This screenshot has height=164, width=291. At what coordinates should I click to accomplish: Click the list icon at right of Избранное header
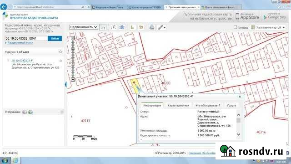pyautogui.click(x=62, y=112)
